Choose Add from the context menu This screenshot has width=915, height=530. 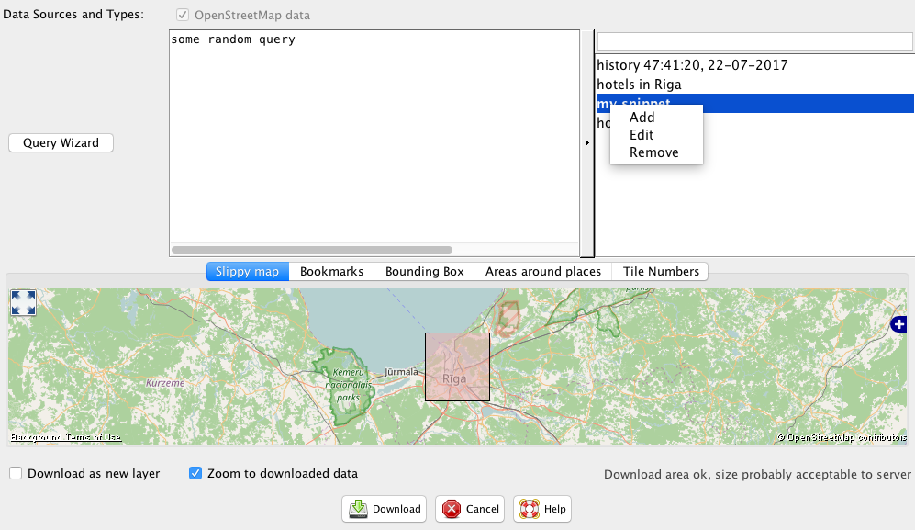[x=642, y=118]
